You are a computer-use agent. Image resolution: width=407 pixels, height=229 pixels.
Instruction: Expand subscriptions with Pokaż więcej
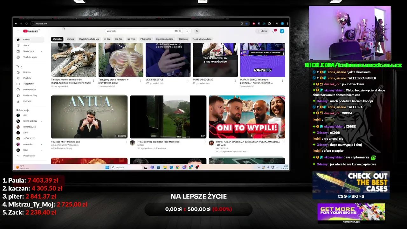point(30,156)
